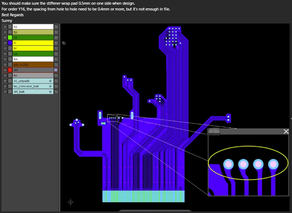This screenshot has height=213, width=292.
Task: Click the gray display swatch of layer 'bl'
Action: [x=10, y=48]
